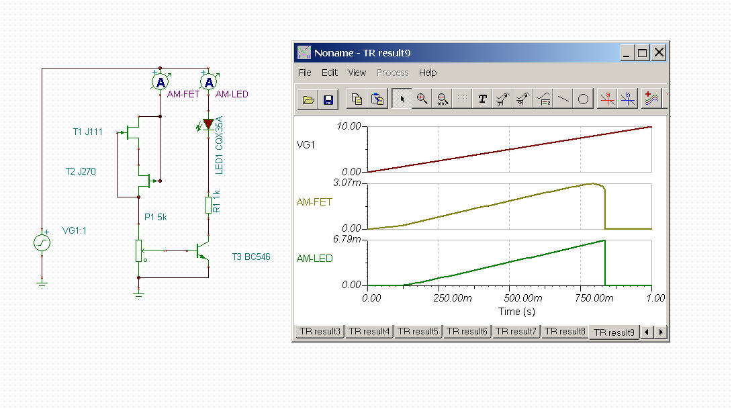Click the VG1:1 label in the schematic
This screenshot has height=411, width=732.
click(75, 231)
